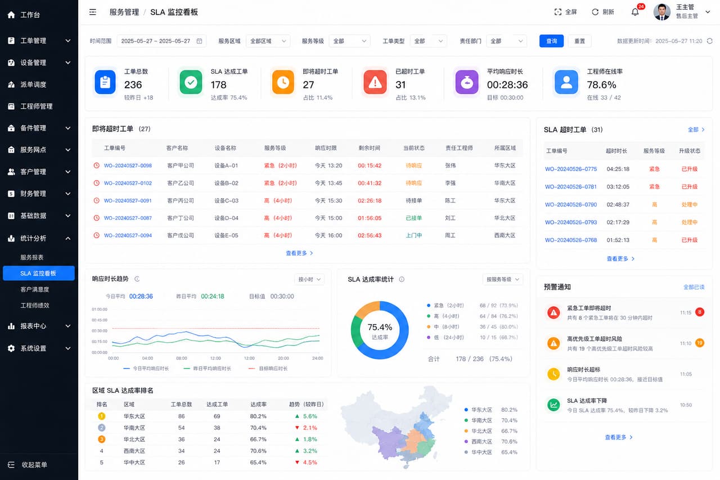This screenshot has width=720, height=480.
Task: Click remaining time 00:15:42 cell
Action: click(370, 165)
